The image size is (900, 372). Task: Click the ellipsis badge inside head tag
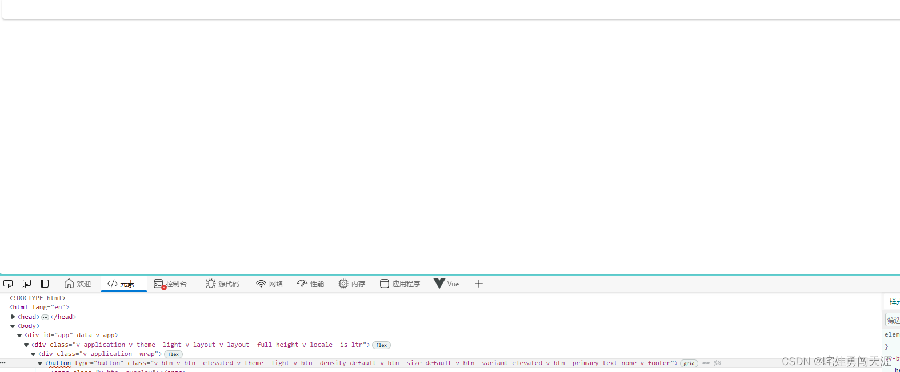tap(45, 317)
